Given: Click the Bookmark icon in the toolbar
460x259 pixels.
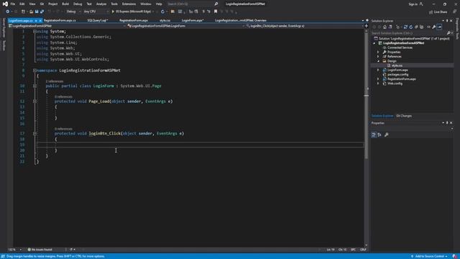Looking at the screenshot, I should pos(216,12).
